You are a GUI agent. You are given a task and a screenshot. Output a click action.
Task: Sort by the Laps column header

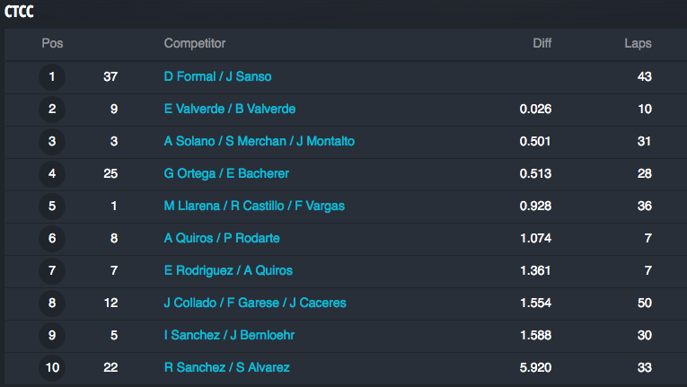638,44
